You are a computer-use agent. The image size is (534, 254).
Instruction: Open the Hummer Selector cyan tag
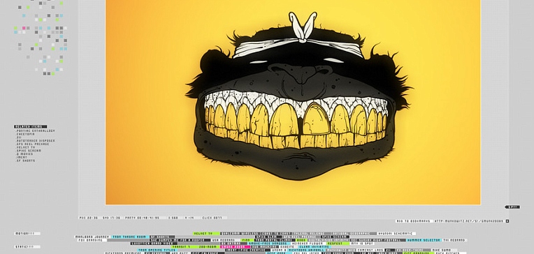[424, 240]
